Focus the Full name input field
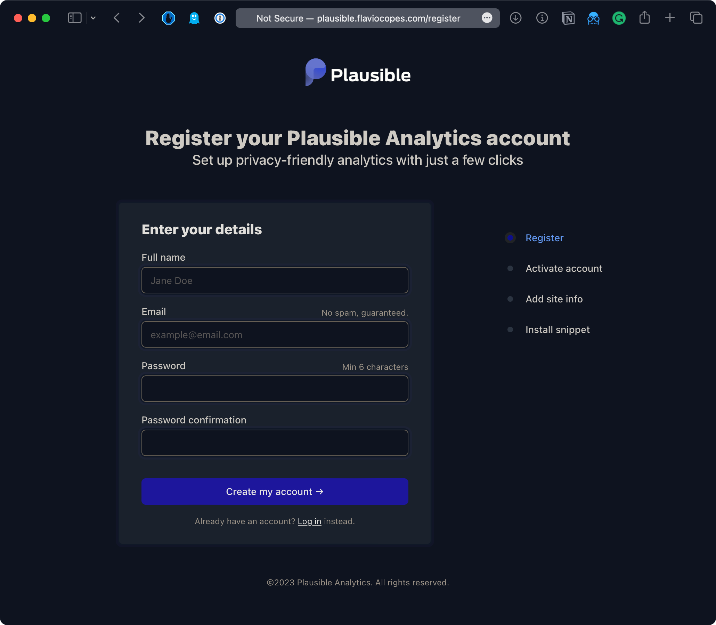The height and width of the screenshot is (625, 716). coord(275,281)
